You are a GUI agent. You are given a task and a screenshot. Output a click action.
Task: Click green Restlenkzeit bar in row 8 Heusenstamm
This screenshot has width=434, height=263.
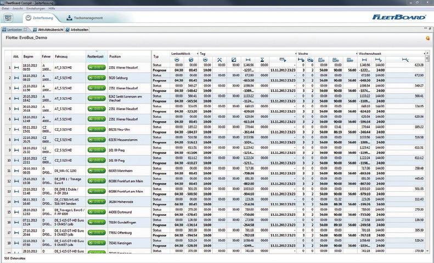tap(97, 140)
